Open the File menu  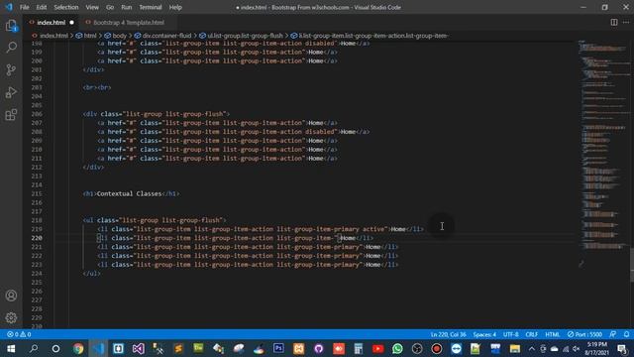tap(24, 7)
